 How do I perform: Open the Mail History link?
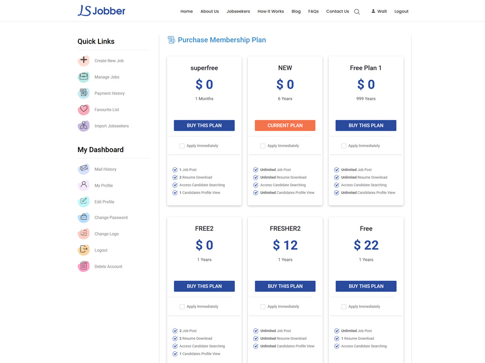(x=105, y=169)
